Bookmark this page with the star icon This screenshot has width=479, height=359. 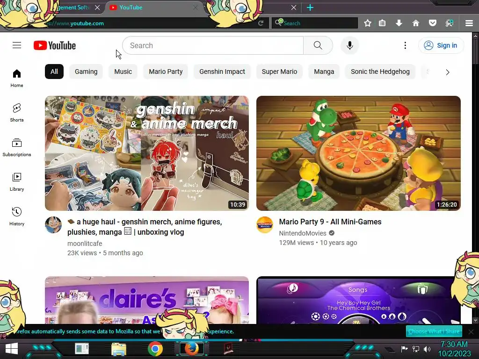368,23
